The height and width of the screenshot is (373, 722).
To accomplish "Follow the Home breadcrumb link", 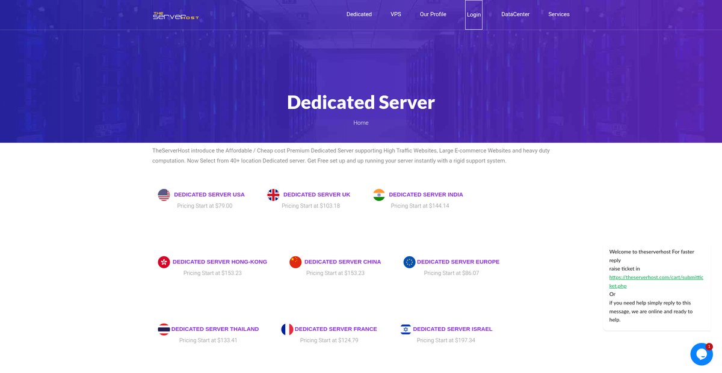I will coord(361,123).
